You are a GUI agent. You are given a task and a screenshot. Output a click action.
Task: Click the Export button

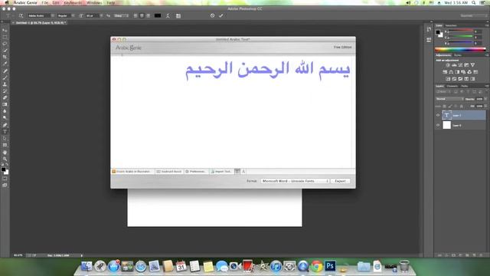(x=340, y=181)
